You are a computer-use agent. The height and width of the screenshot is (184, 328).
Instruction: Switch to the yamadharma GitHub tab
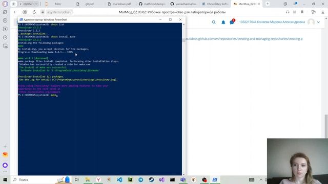[x=183, y=4]
